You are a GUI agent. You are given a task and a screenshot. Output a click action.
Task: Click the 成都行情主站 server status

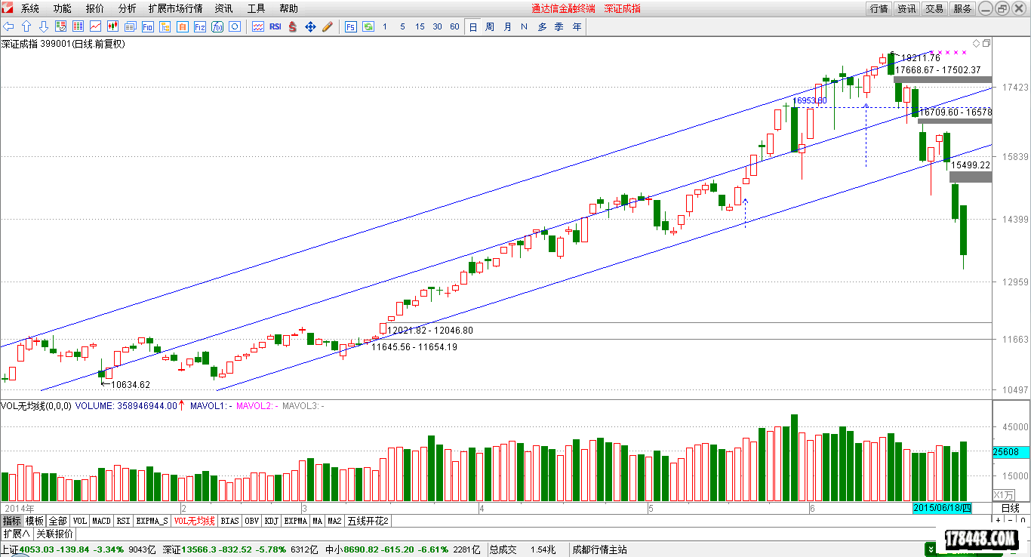(599, 549)
